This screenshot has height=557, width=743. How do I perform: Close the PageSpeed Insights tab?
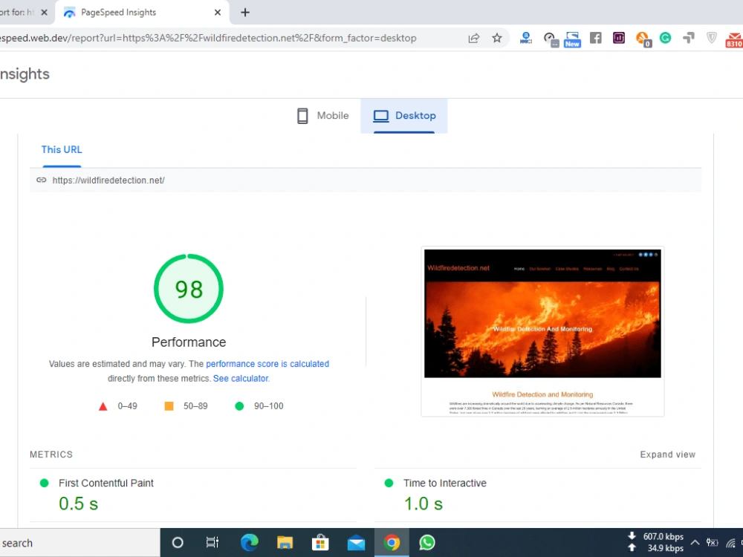pos(218,13)
